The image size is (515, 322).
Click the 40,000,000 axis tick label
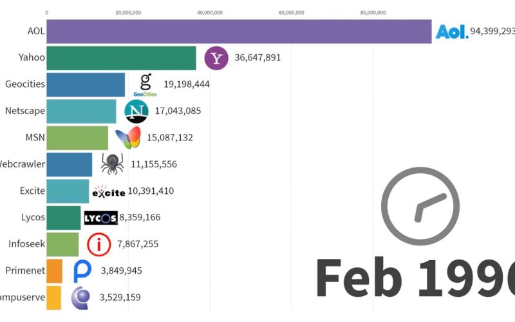[x=209, y=12]
